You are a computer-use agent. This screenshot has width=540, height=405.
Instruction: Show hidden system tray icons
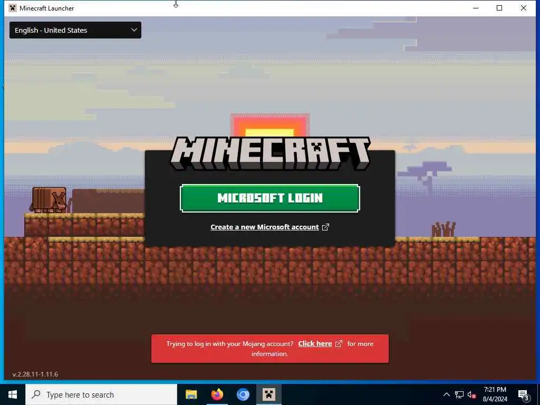(x=446, y=394)
